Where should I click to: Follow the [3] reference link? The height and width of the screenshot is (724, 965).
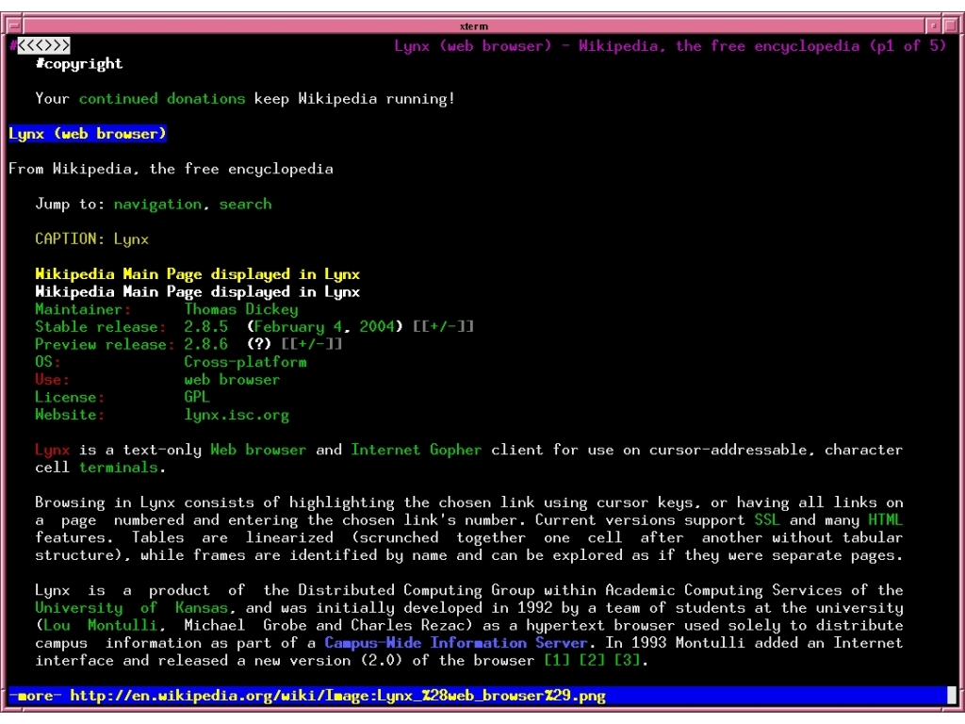tap(628, 661)
